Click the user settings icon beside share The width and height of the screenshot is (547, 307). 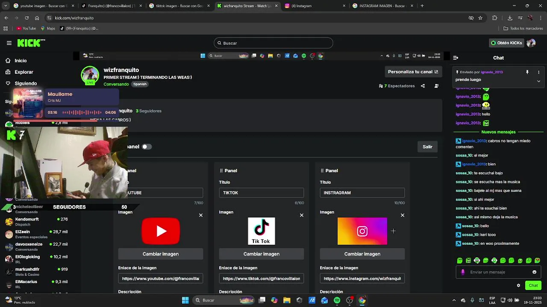(x=436, y=86)
